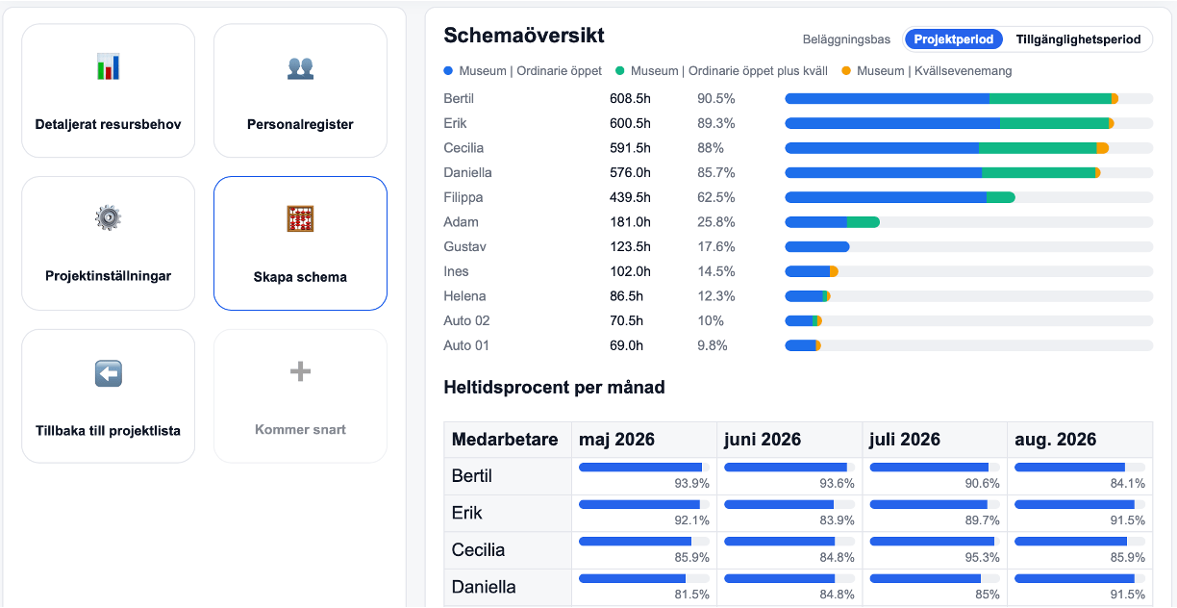Click Filippa's occupancy progress bar
The image size is (1177, 608).
click(968, 197)
